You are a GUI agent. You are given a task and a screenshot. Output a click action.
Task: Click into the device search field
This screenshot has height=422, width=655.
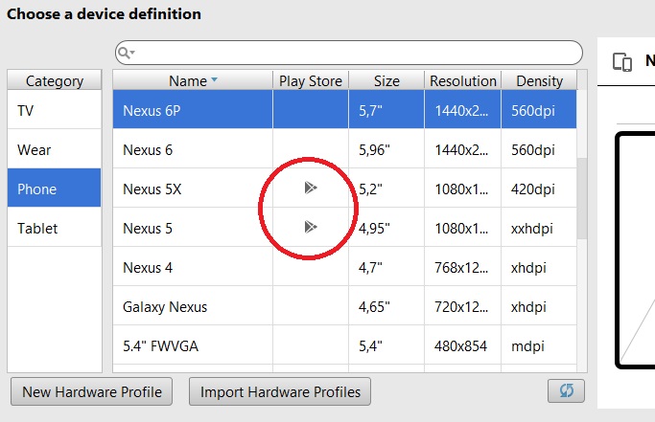tap(355, 53)
